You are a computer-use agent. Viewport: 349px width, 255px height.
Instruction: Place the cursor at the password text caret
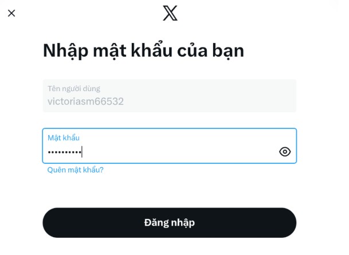point(82,152)
